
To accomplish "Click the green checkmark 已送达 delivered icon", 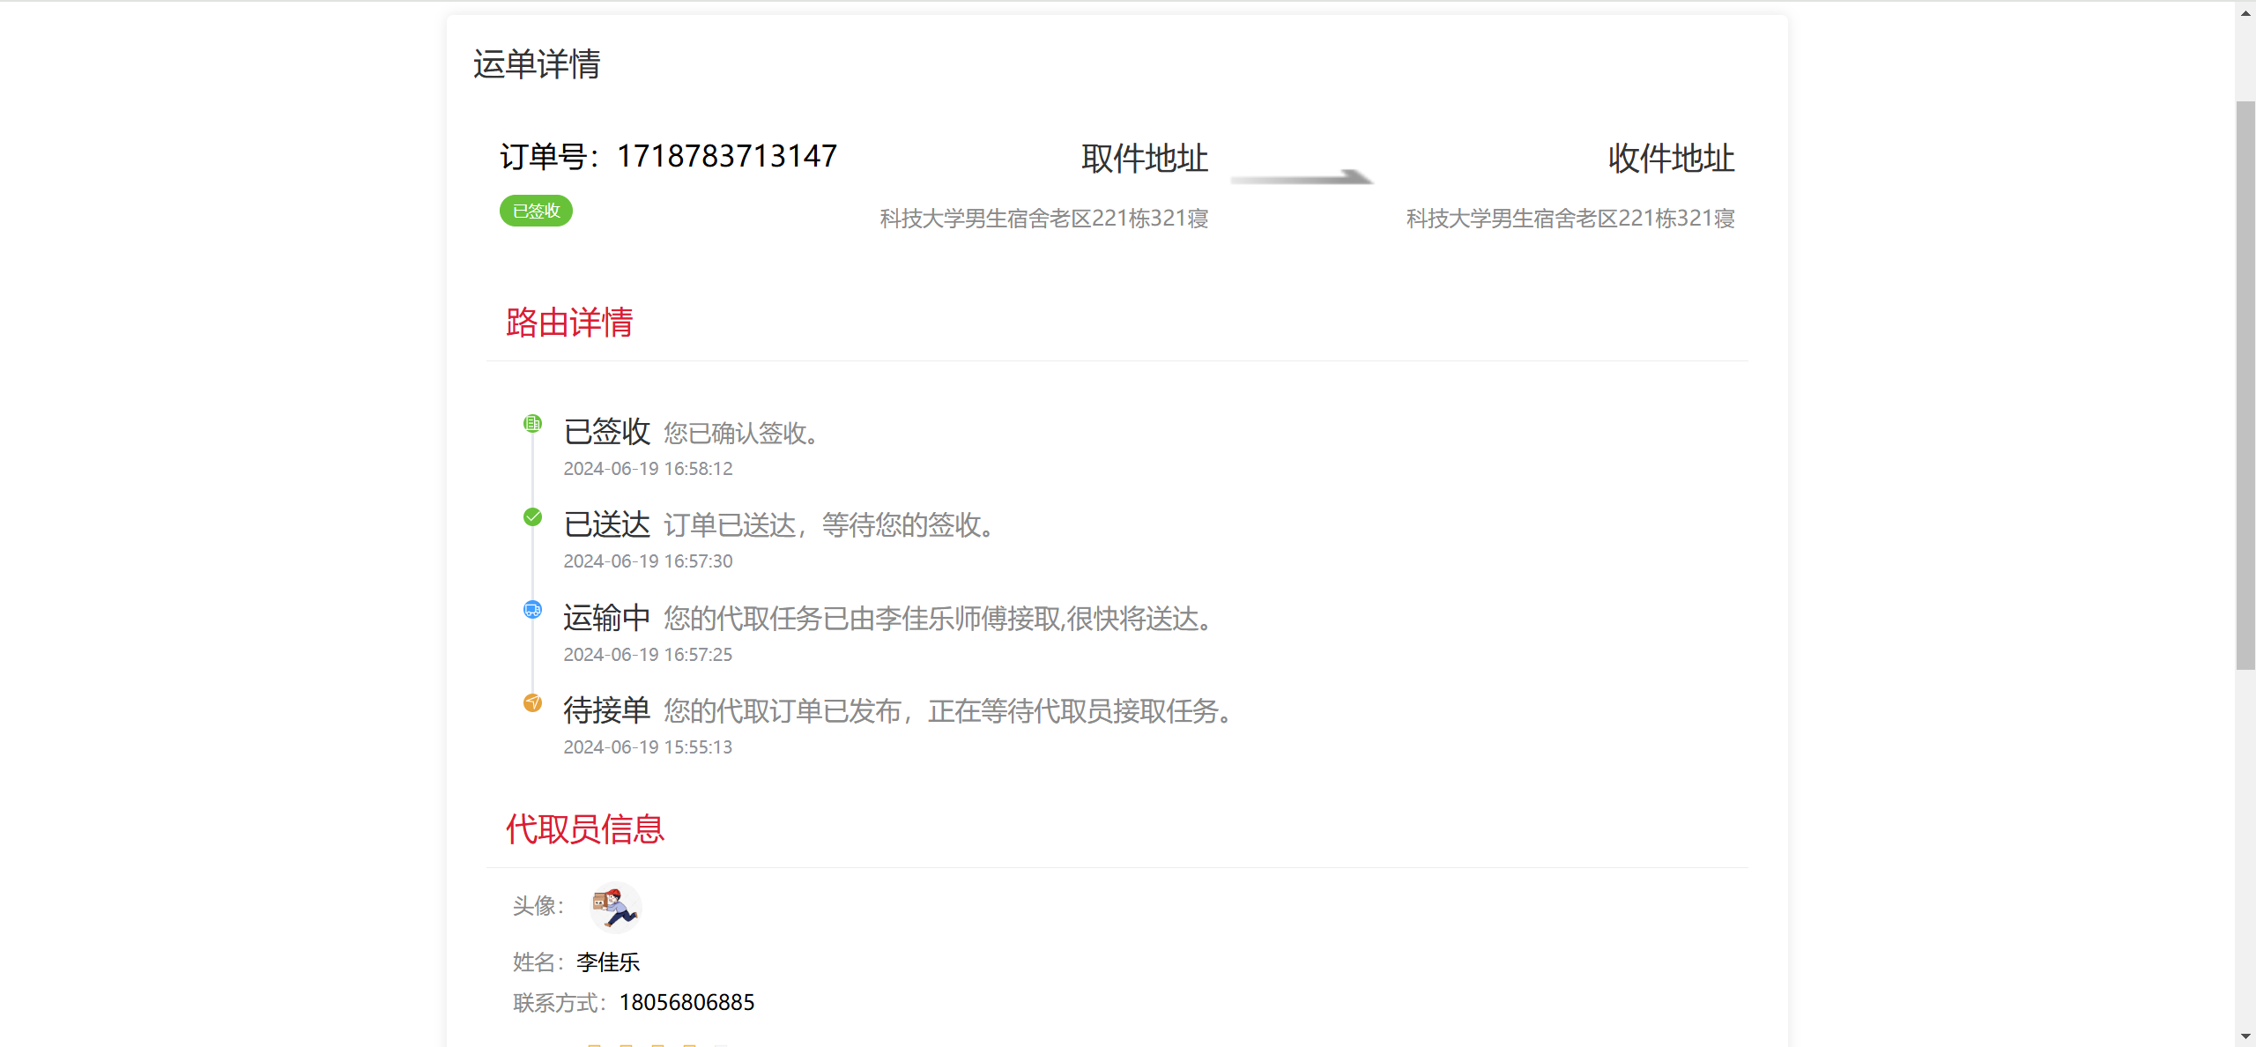I will pyautogui.click(x=532, y=517).
